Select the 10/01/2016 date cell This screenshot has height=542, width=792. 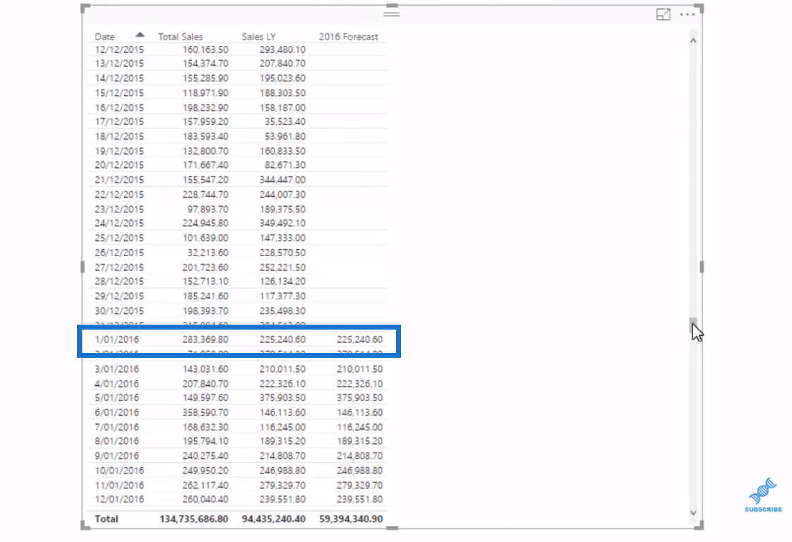[119, 471]
